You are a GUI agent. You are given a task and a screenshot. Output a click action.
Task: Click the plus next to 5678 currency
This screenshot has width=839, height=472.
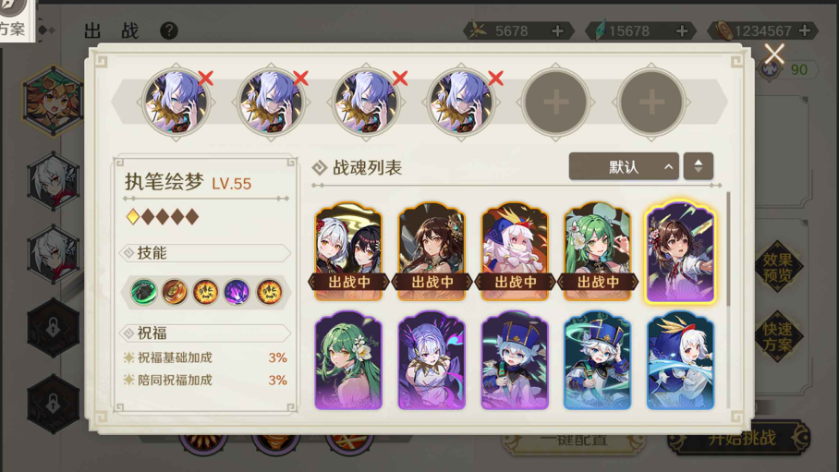pos(557,31)
